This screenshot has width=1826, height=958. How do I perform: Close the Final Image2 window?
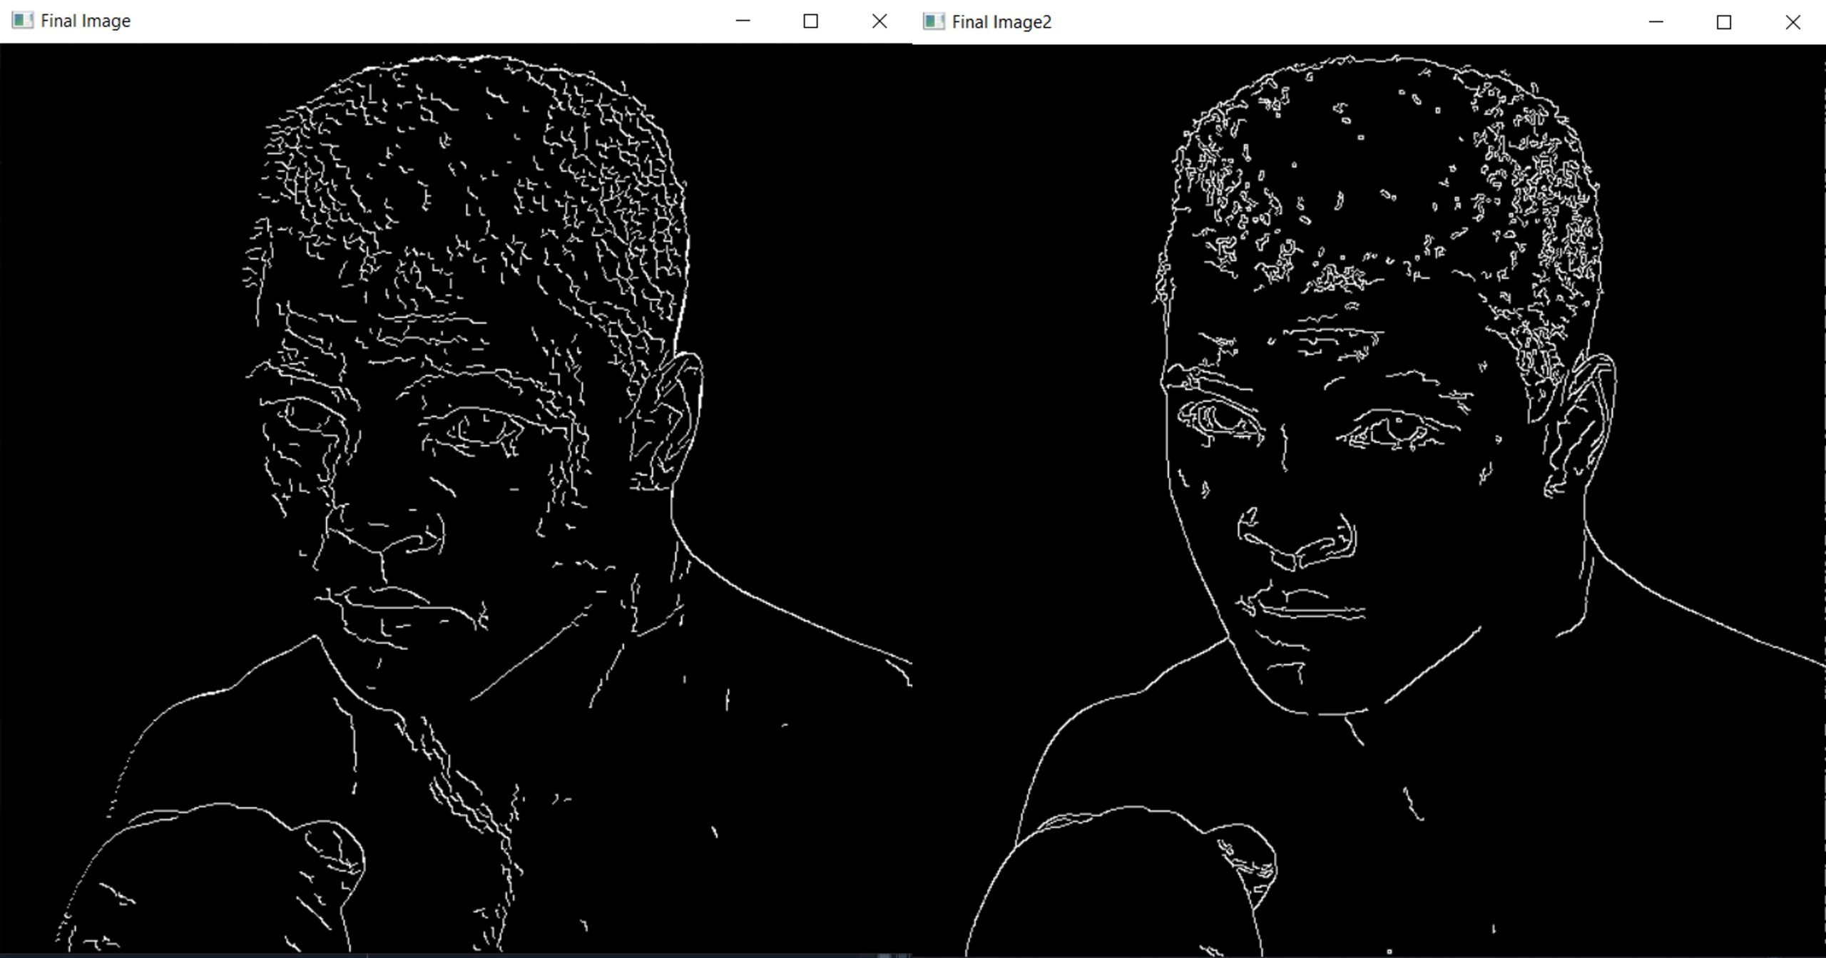(x=1792, y=21)
